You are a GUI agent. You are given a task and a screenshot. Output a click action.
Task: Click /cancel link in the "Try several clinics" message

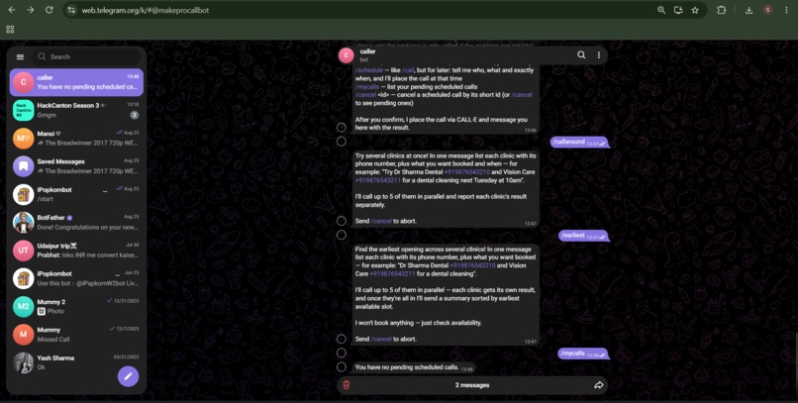tap(381, 221)
